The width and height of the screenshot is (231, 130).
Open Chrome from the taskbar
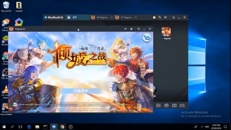point(62,127)
